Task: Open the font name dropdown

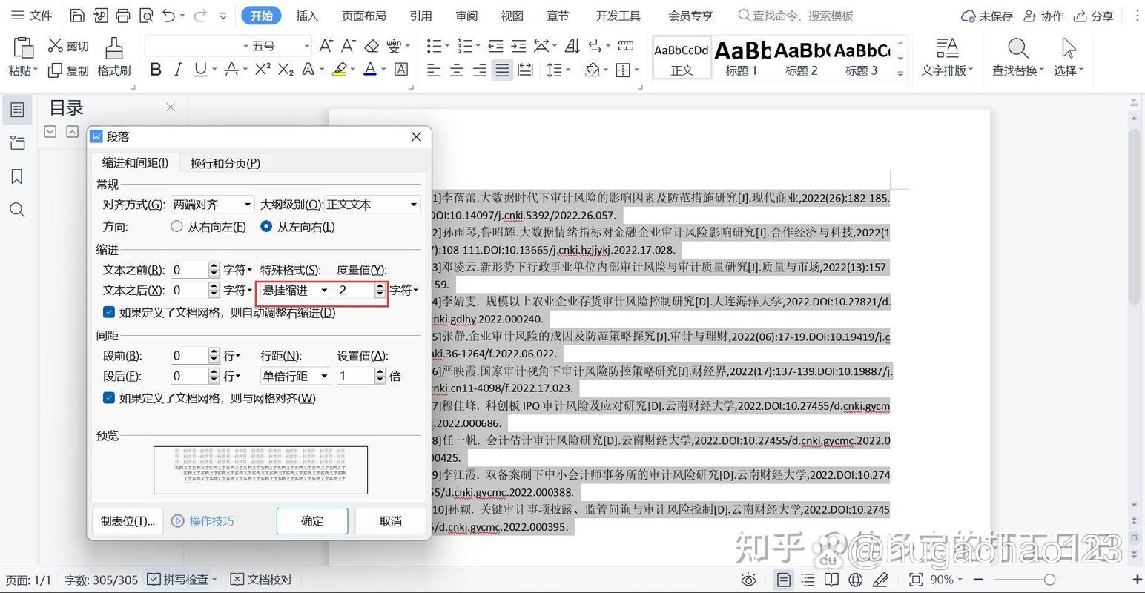Action: point(245,46)
